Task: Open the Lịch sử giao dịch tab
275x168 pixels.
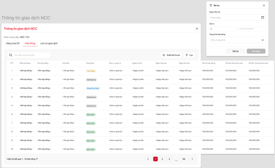Action: (49, 43)
